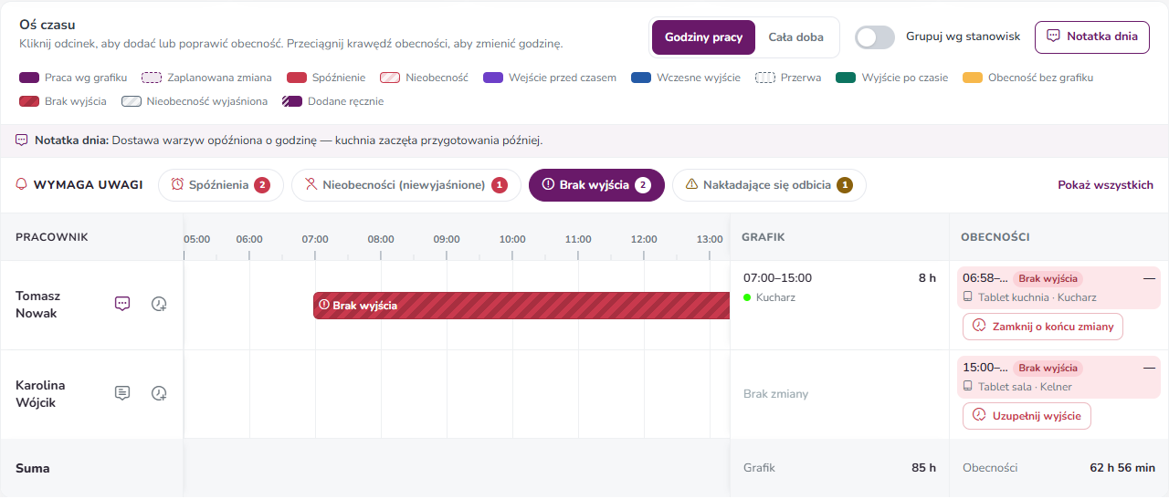Click Pracownik column header

click(52, 237)
